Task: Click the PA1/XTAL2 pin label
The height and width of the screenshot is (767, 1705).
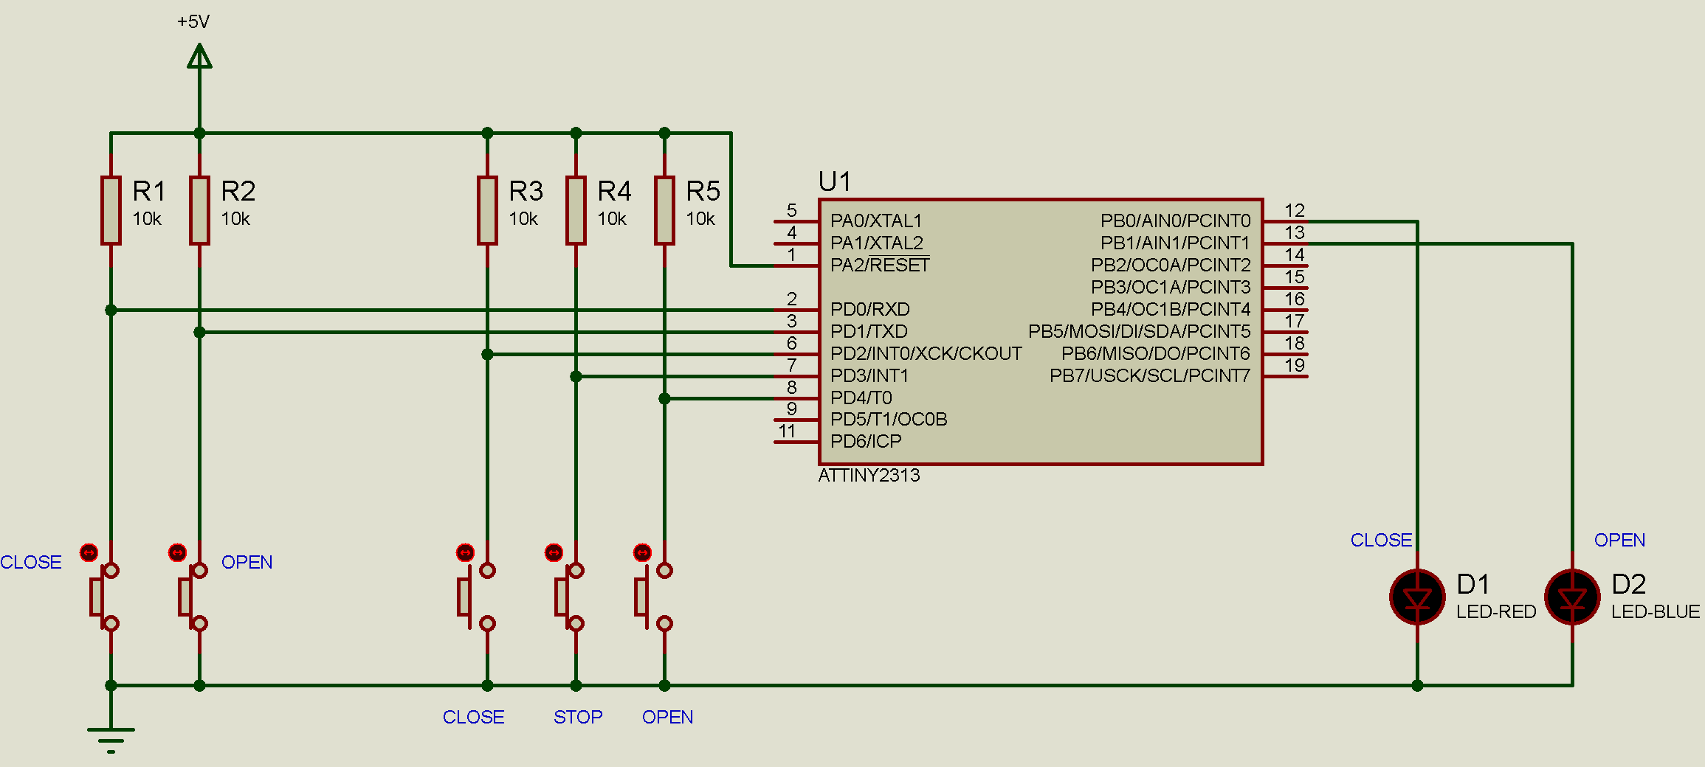Action: click(877, 243)
